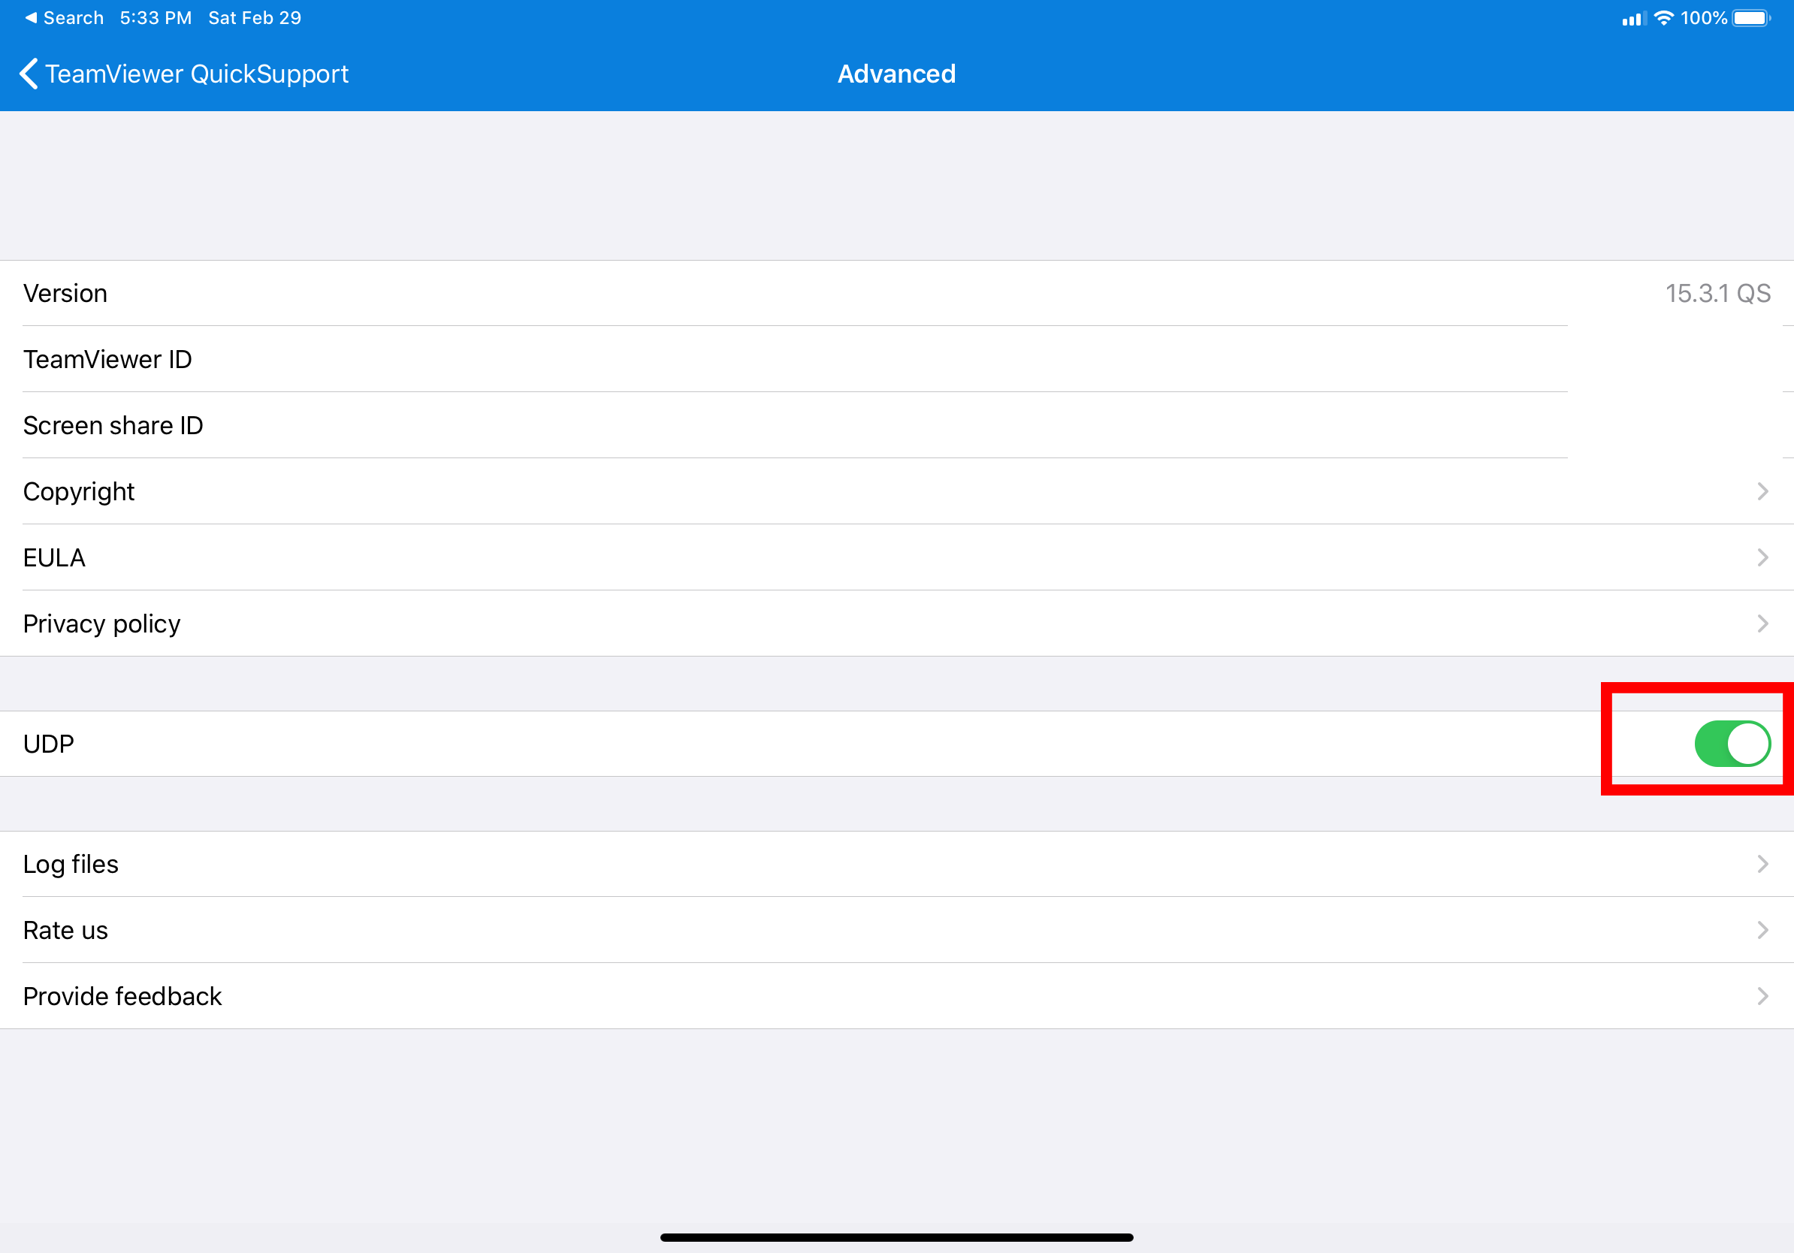This screenshot has width=1794, height=1253.
Task: Open the Privacy policy entry
Action: pyautogui.click(x=101, y=623)
